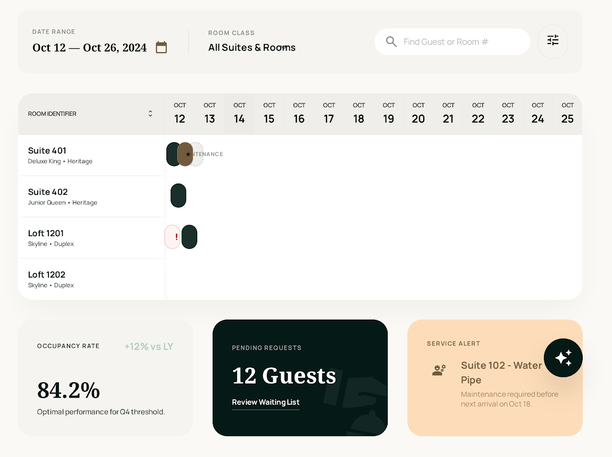
Task: Open the Suite 102 - Water Pipe alert
Action: 501,372
